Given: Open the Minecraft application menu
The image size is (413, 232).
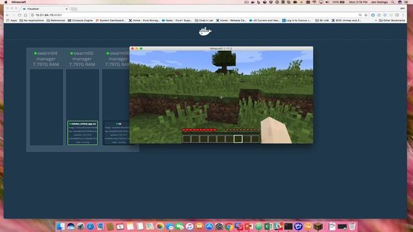Looking at the screenshot, I should coord(19,2).
